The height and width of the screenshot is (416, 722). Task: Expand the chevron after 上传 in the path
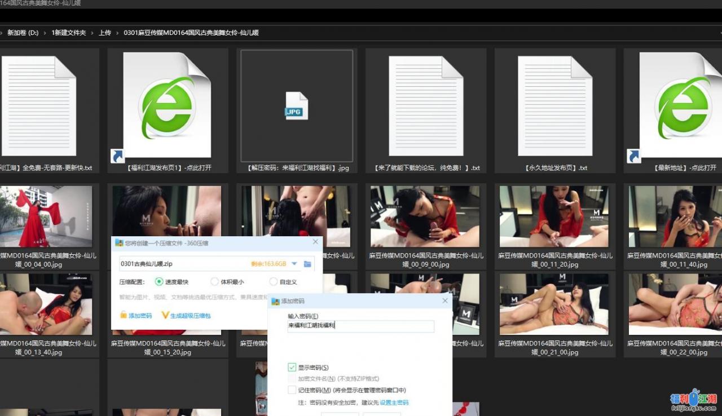[117, 33]
